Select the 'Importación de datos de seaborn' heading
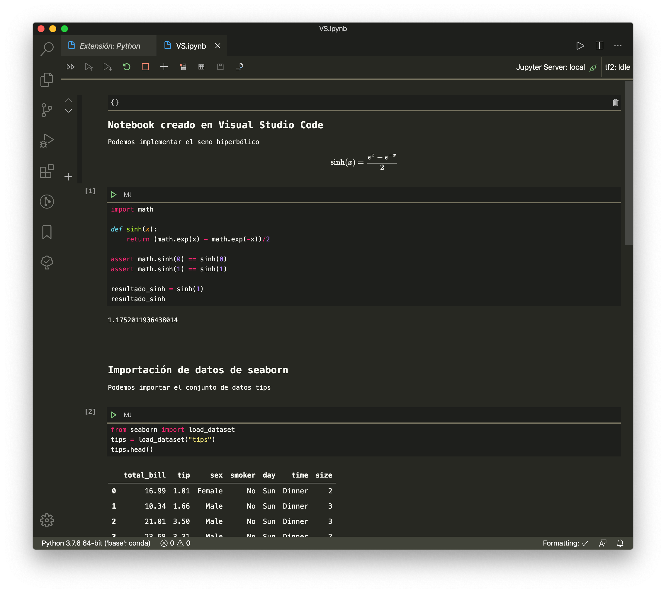 click(x=198, y=370)
